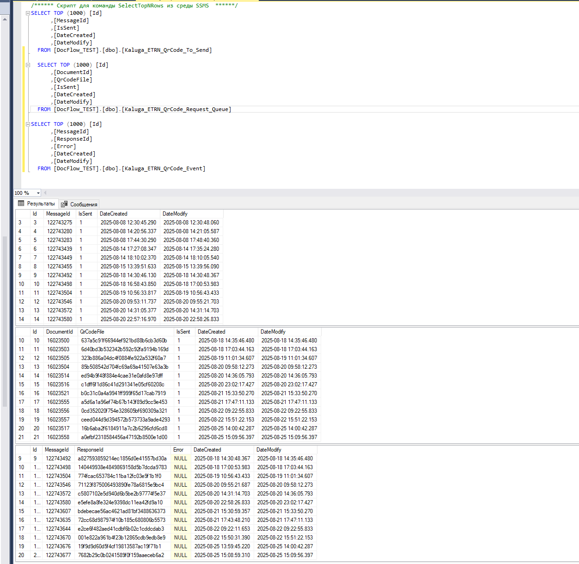Select row header 21 in second grid
Image resolution: width=579 pixels, height=564 pixels.
click(22, 437)
